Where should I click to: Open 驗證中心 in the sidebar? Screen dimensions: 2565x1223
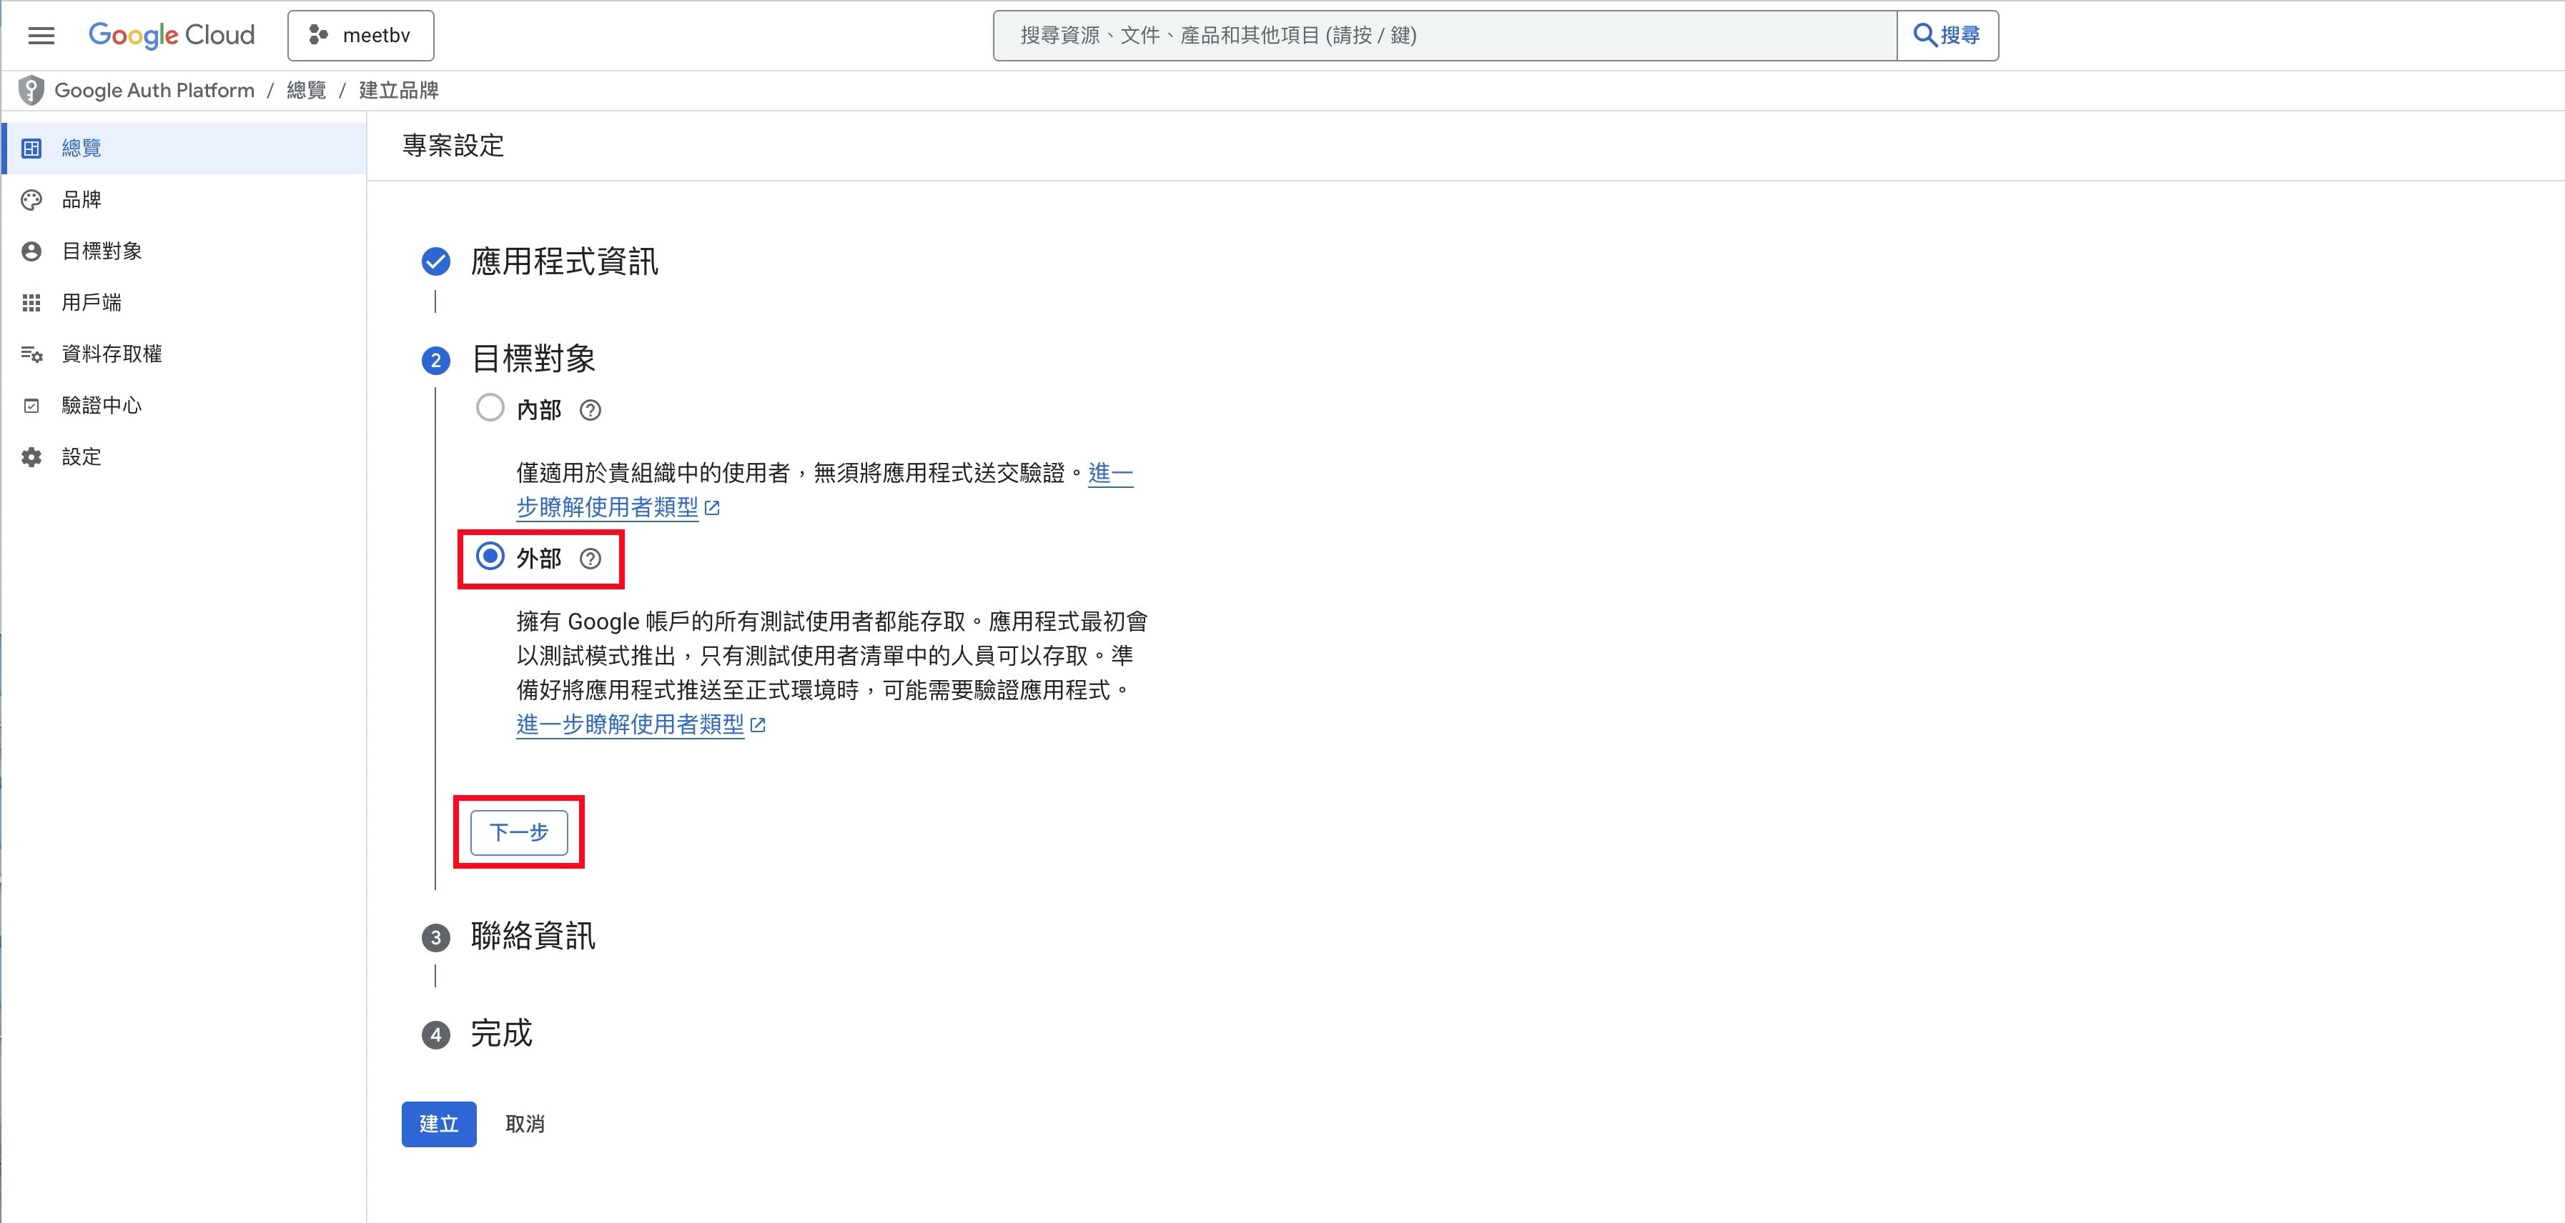(184, 406)
